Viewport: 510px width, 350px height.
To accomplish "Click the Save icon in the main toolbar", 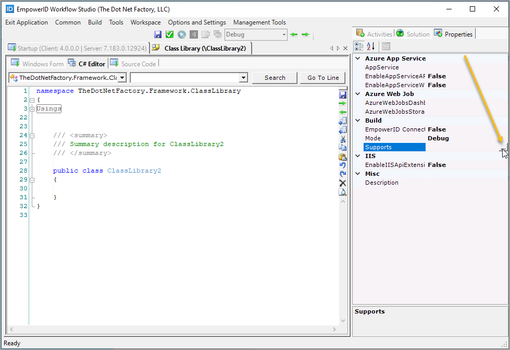I will point(158,34).
